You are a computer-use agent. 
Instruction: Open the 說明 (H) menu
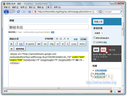point(57,7)
